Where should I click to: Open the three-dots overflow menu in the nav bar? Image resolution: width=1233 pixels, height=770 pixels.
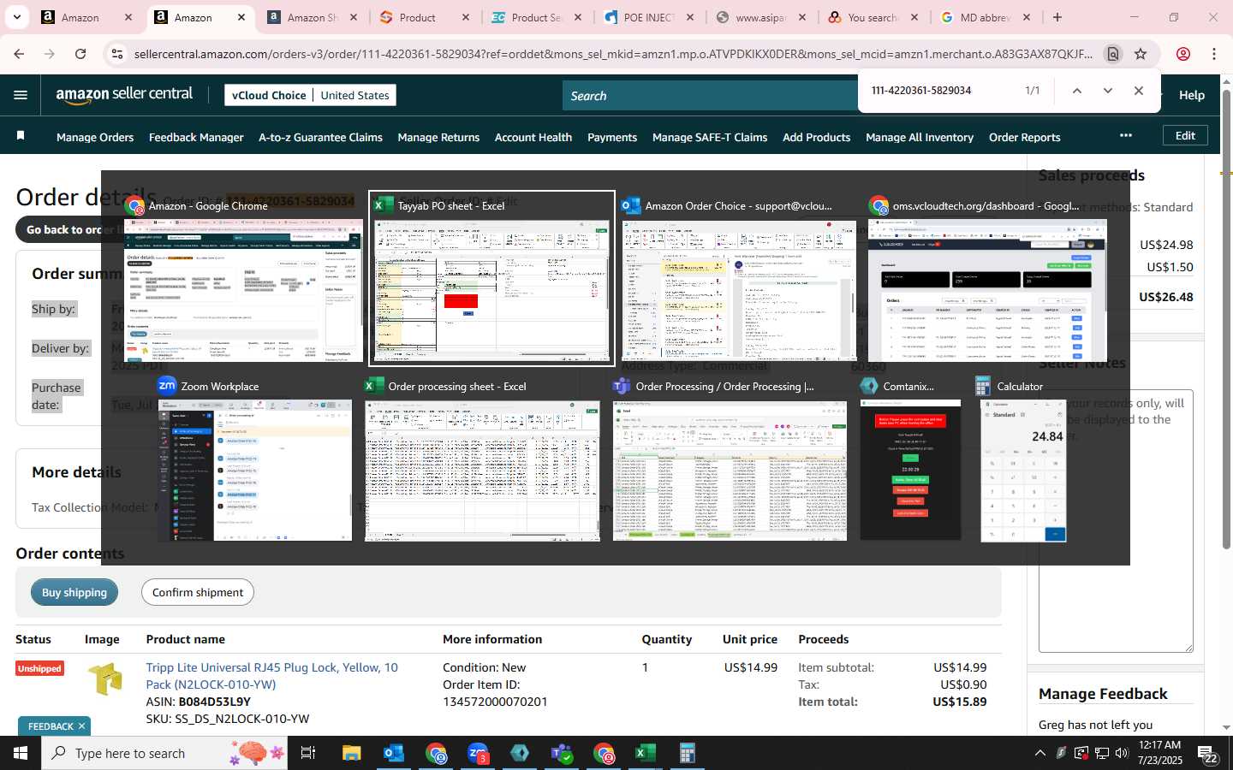(x=1126, y=135)
